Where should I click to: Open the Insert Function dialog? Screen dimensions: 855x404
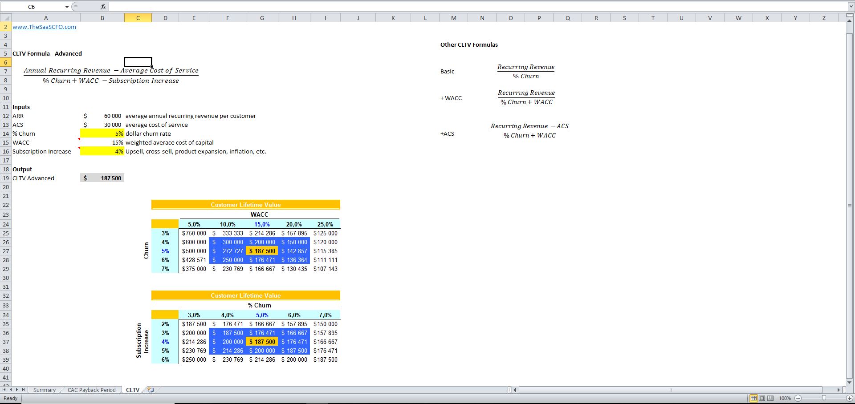[103, 7]
